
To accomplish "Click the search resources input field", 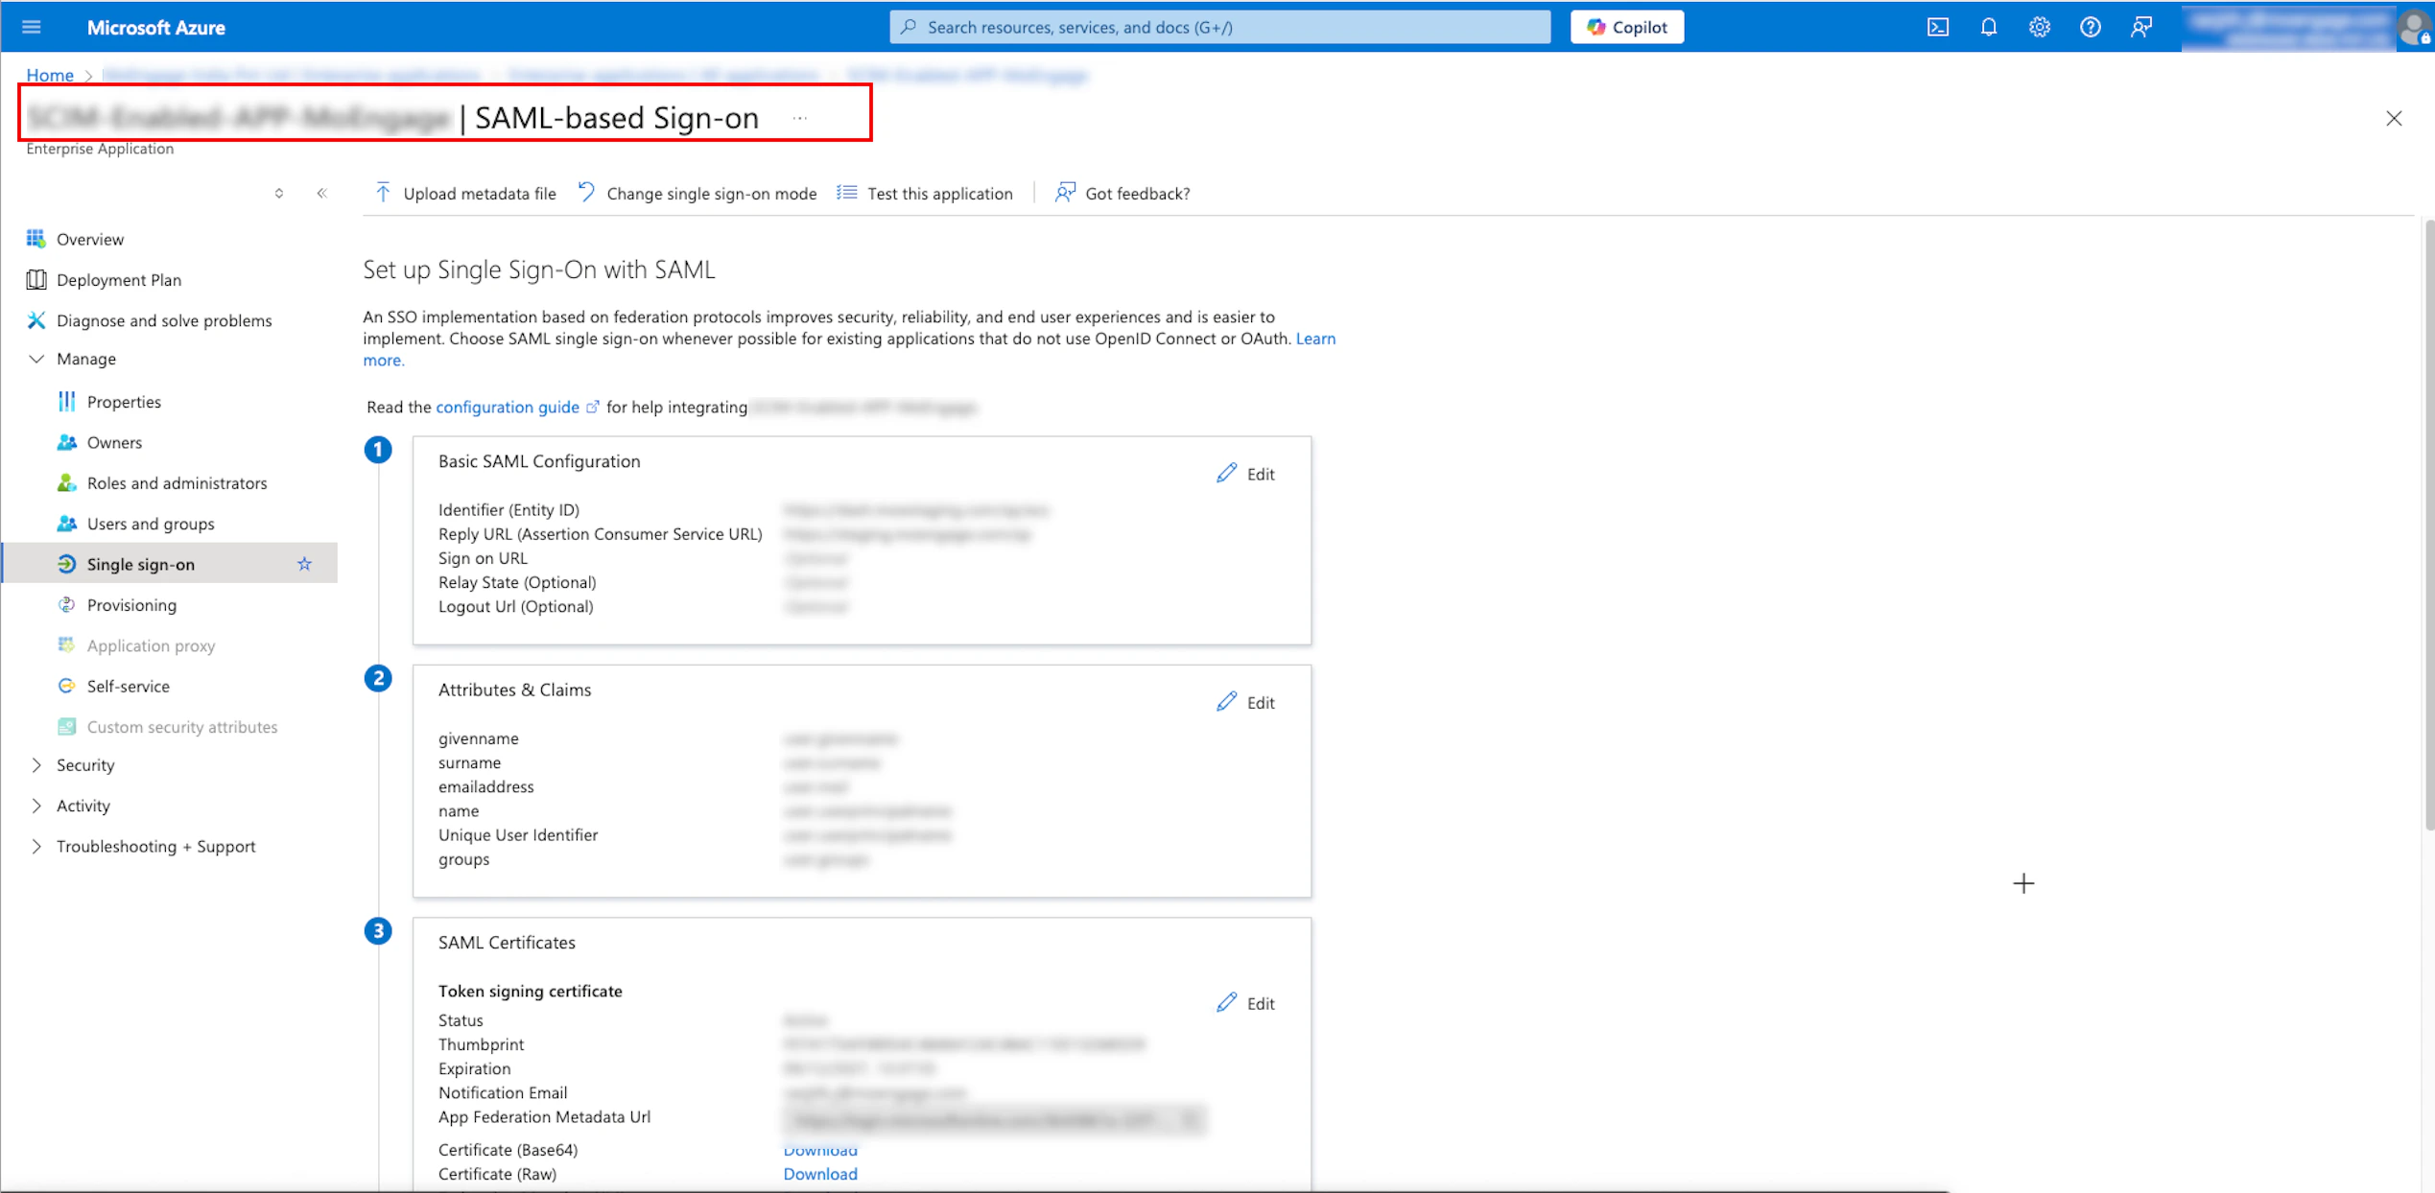I will pos(1218,27).
